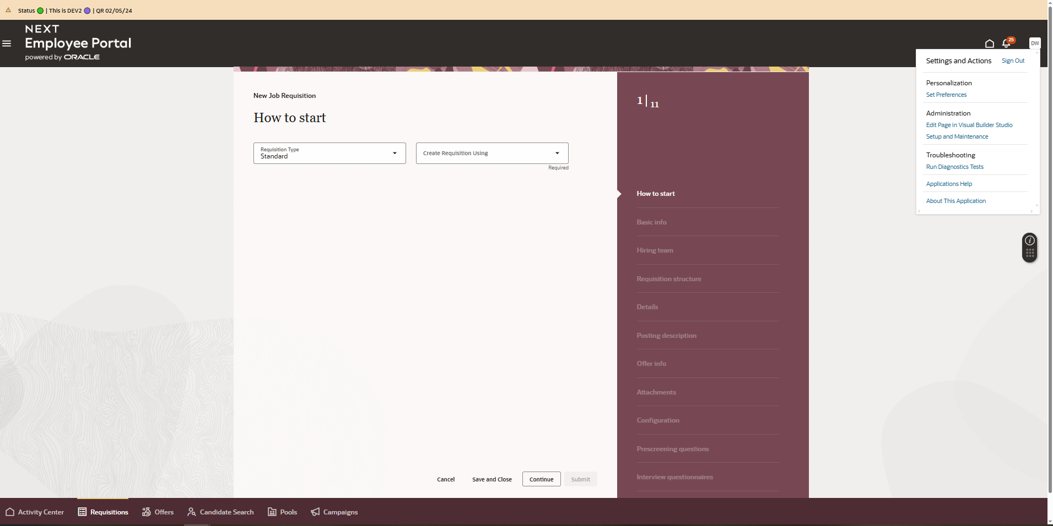
Task: Click the disabled Submit button
Action: point(580,479)
